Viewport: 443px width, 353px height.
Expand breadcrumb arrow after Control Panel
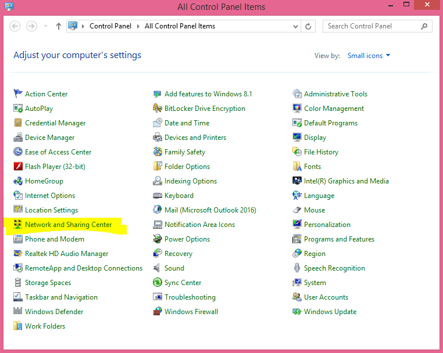[138, 26]
